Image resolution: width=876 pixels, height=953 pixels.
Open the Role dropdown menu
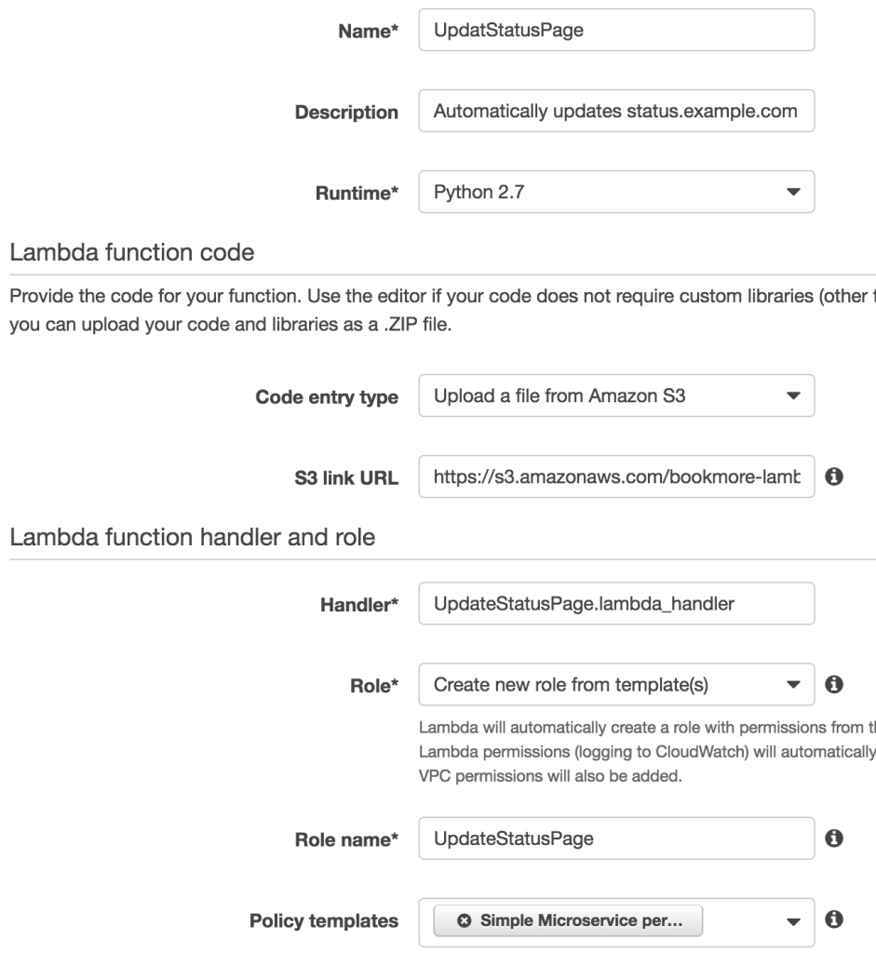tap(616, 684)
